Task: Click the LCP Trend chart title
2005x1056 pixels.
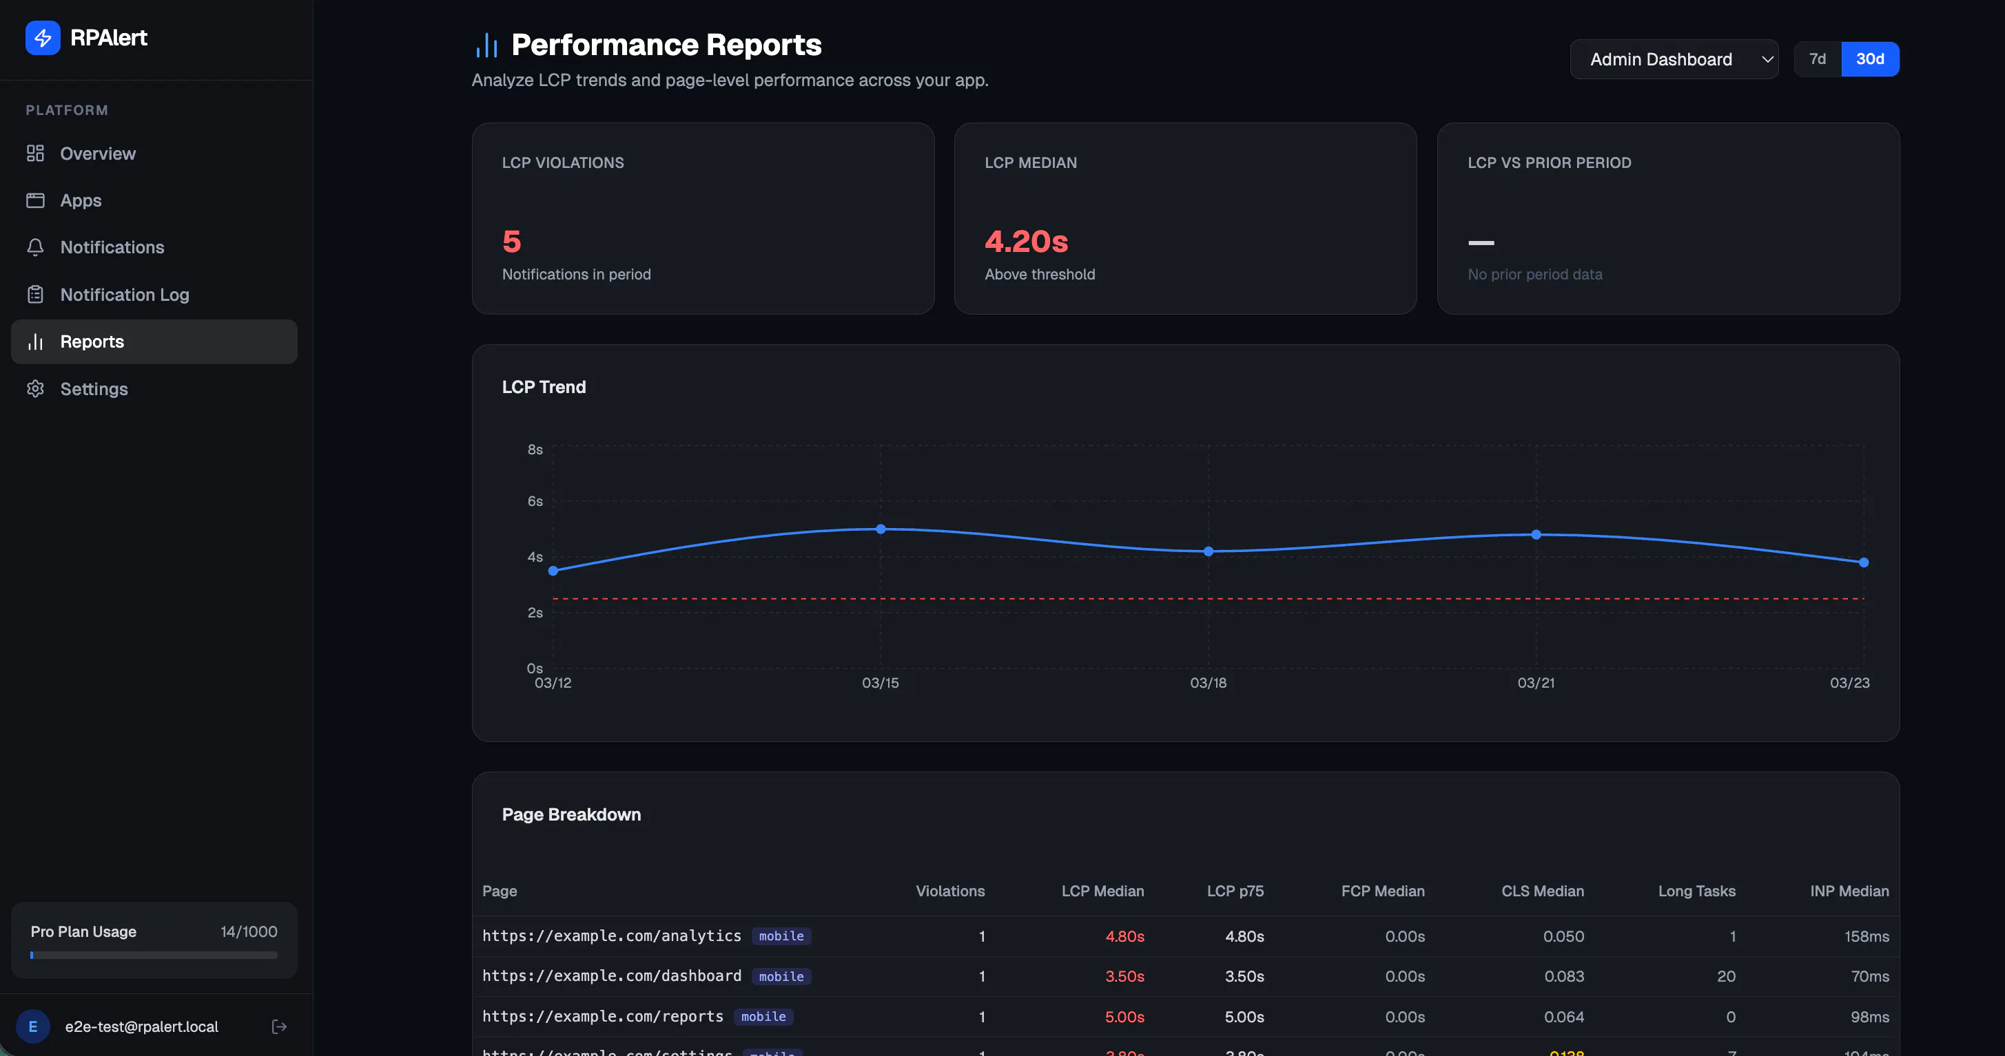Action: pos(544,388)
